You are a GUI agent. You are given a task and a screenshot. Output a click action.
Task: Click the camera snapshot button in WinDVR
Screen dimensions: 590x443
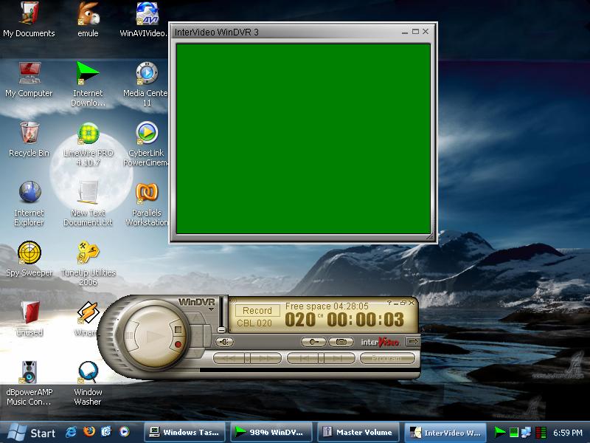coord(341,342)
